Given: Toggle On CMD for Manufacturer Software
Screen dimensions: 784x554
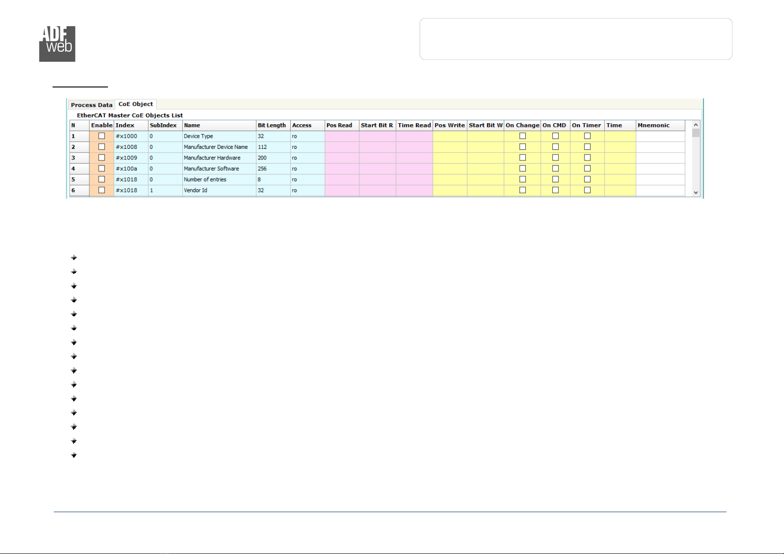Looking at the screenshot, I should [x=556, y=168].
